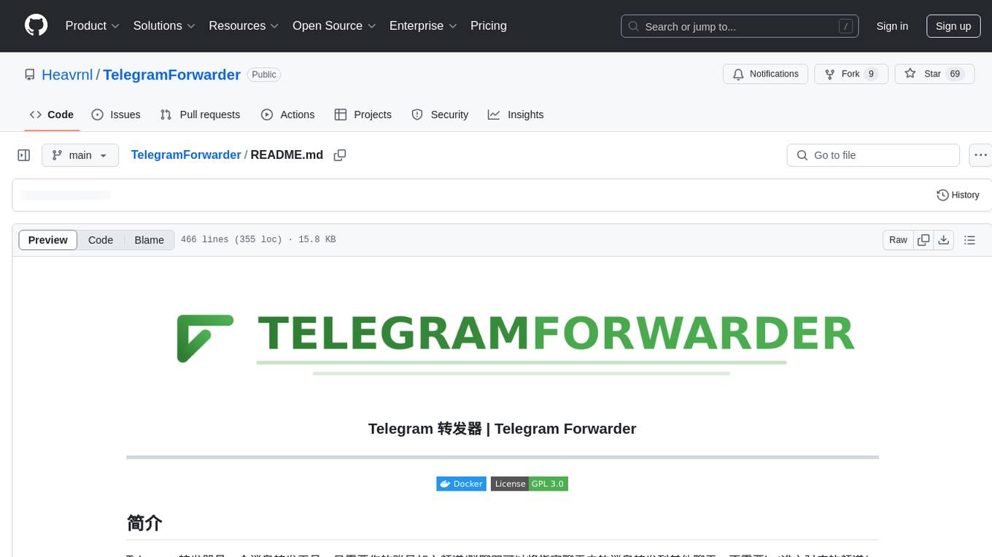Switch to the Insights tab
This screenshot has width=992, height=557.
click(516, 114)
